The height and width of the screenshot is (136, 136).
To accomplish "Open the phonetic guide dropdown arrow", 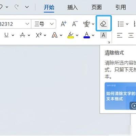I will click(93, 24).
